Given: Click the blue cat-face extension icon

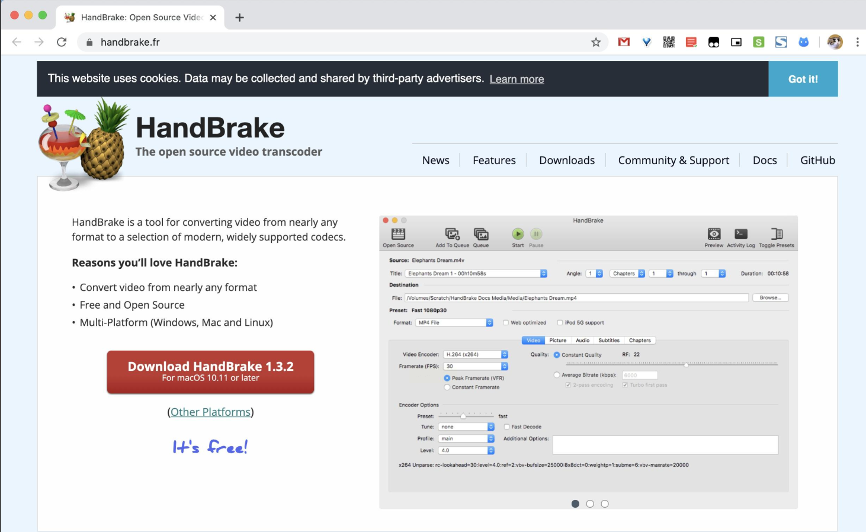Looking at the screenshot, I should (804, 42).
